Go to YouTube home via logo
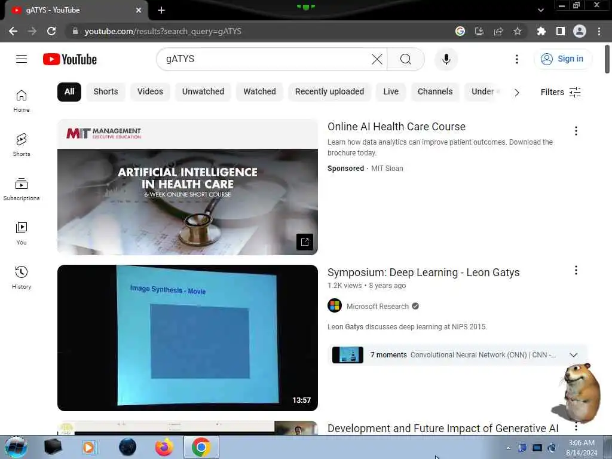This screenshot has width=612, height=459. [70, 59]
